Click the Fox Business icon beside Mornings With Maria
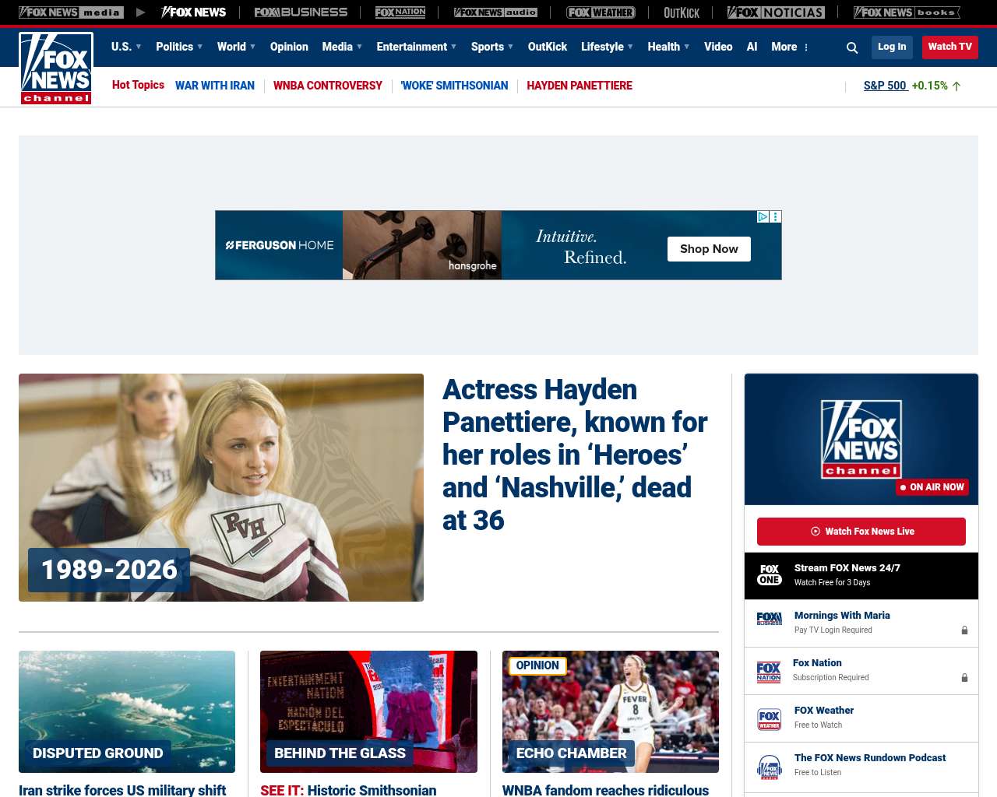The width and height of the screenshot is (997, 797). [x=770, y=619]
